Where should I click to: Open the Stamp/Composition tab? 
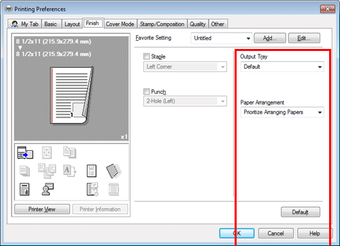(x=162, y=24)
